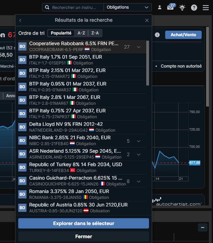Sort results A-Z
213x243 pixels.
pyautogui.click(x=81, y=33)
